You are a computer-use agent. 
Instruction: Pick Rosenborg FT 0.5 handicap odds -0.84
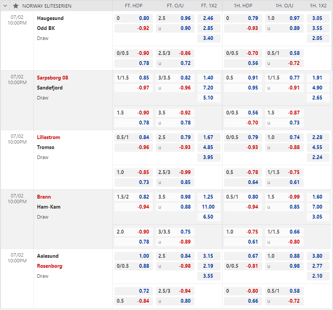(x=134, y=301)
